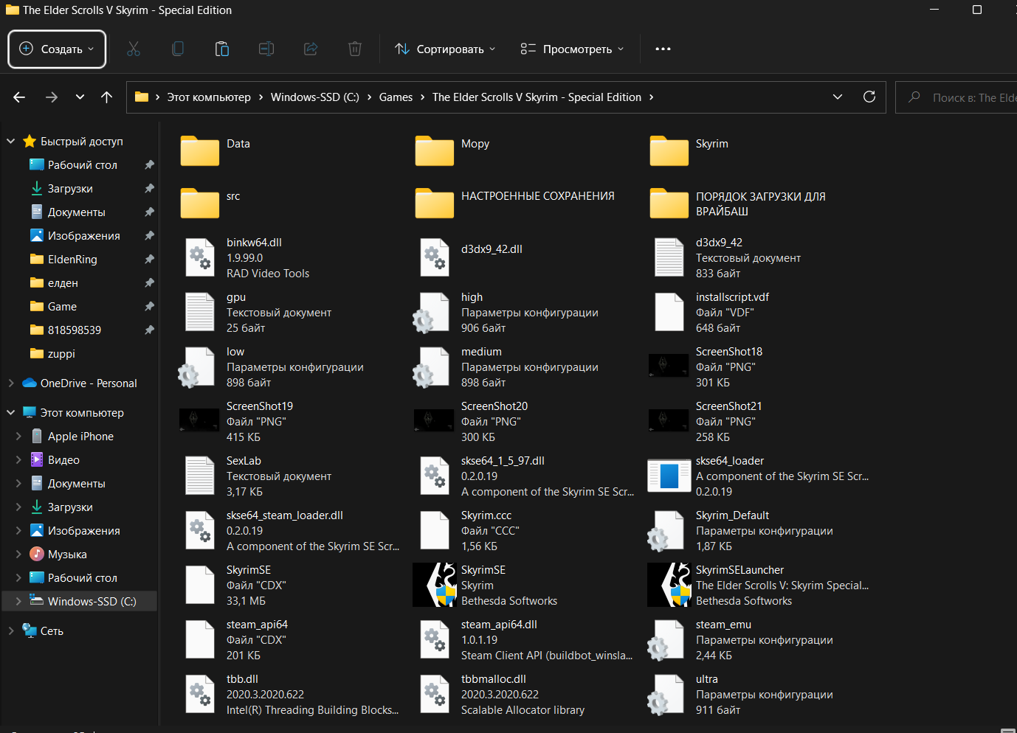Image resolution: width=1017 pixels, height=733 pixels.
Task: Go up one folder level arrow
Action: (106, 97)
